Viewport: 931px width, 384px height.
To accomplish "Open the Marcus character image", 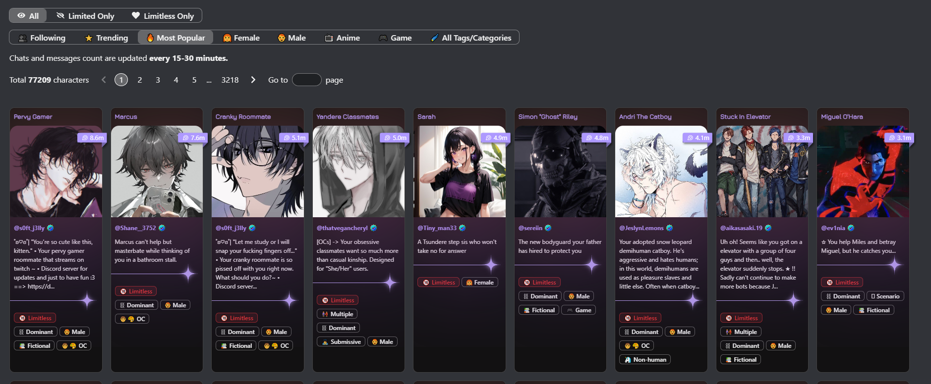I will 157,171.
